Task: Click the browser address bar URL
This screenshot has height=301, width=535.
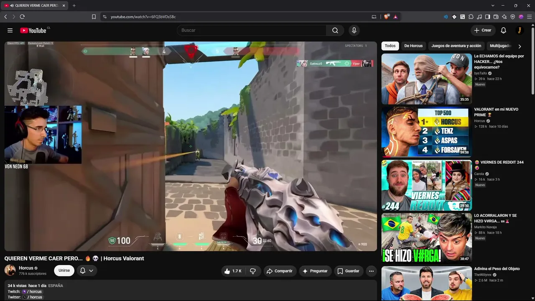Action: click(x=143, y=17)
